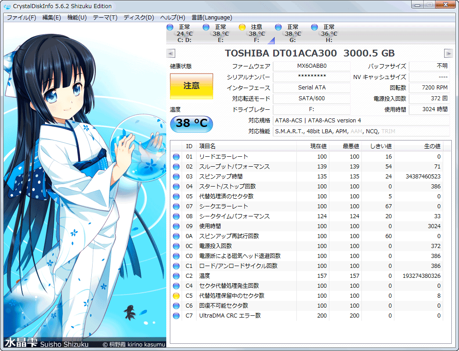The height and width of the screenshot is (351, 459).
Task: Click the 3024 時間 usage hours field
Action: [x=429, y=109]
